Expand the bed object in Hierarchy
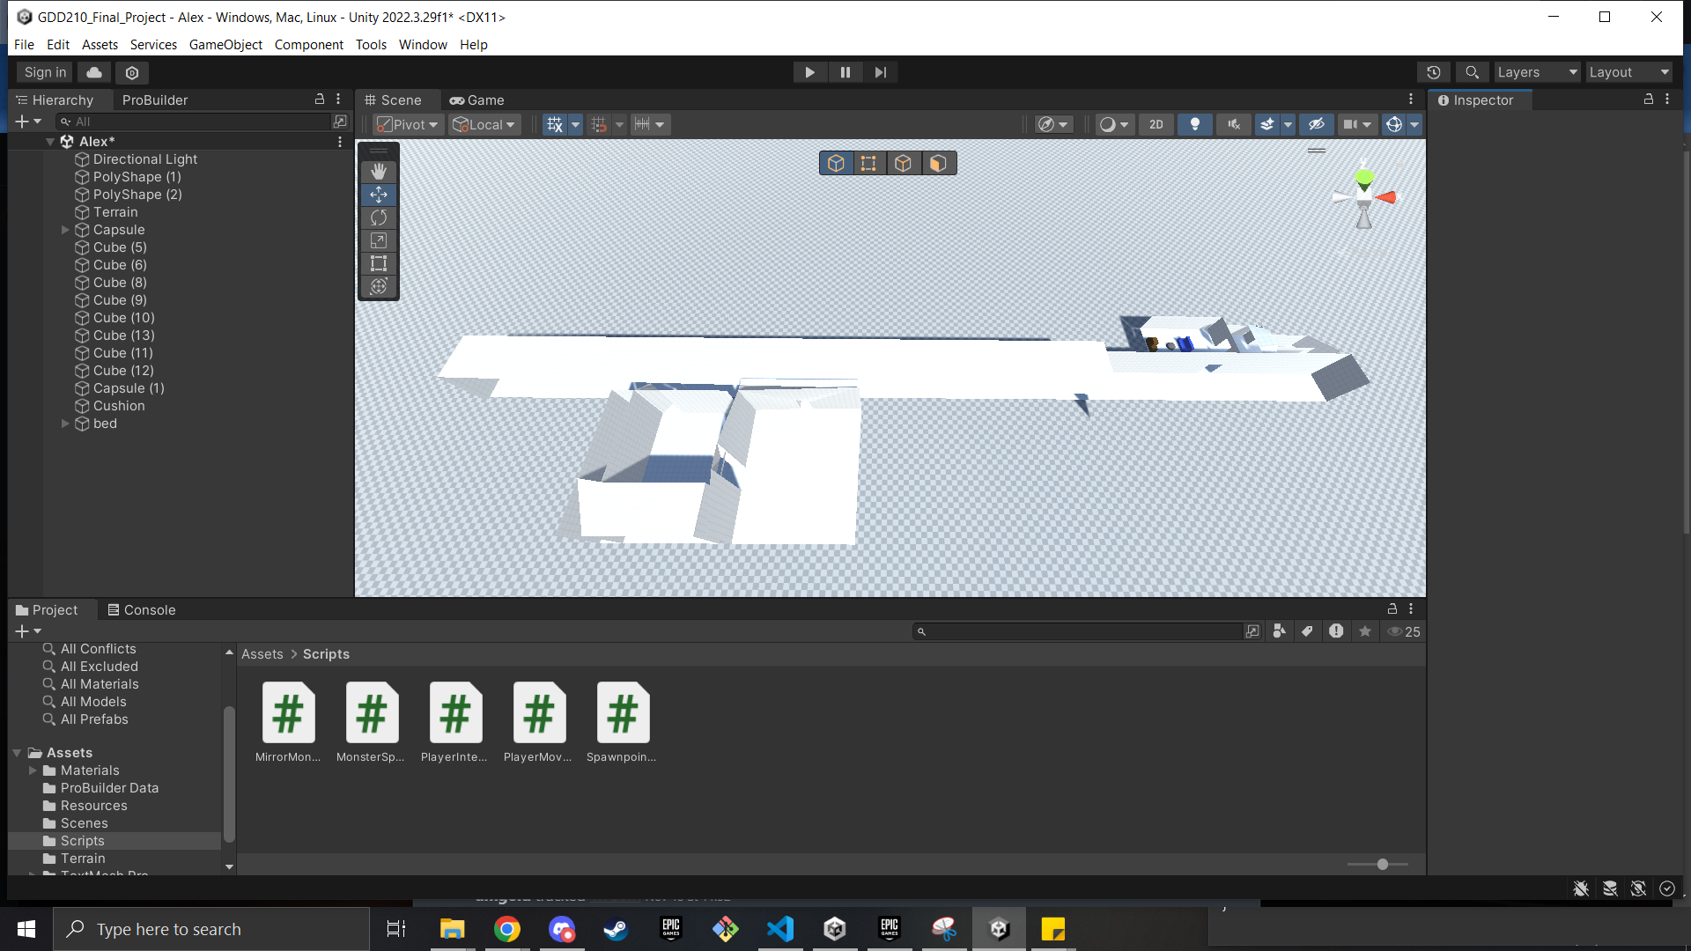This screenshot has width=1691, height=951. coord(65,424)
